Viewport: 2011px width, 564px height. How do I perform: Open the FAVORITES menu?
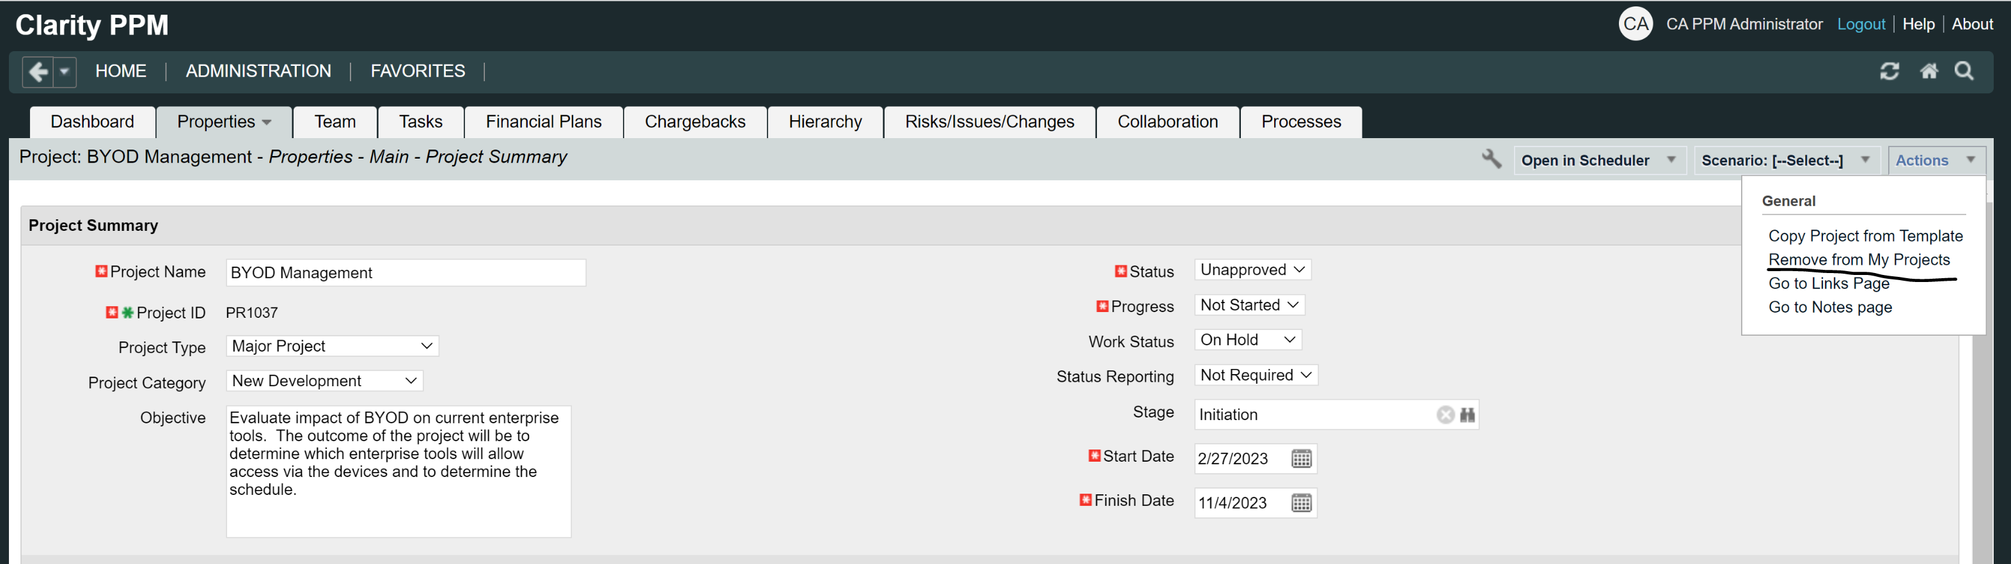pyautogui.click(x=418, y=72)
